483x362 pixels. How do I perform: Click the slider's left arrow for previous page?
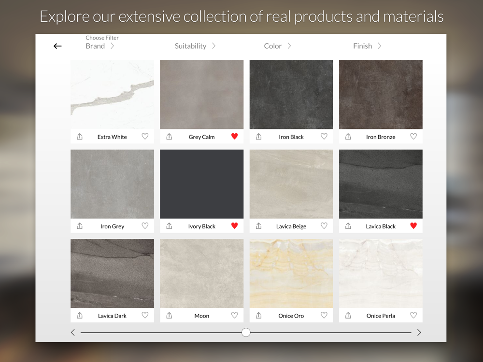tap(73, 333)
